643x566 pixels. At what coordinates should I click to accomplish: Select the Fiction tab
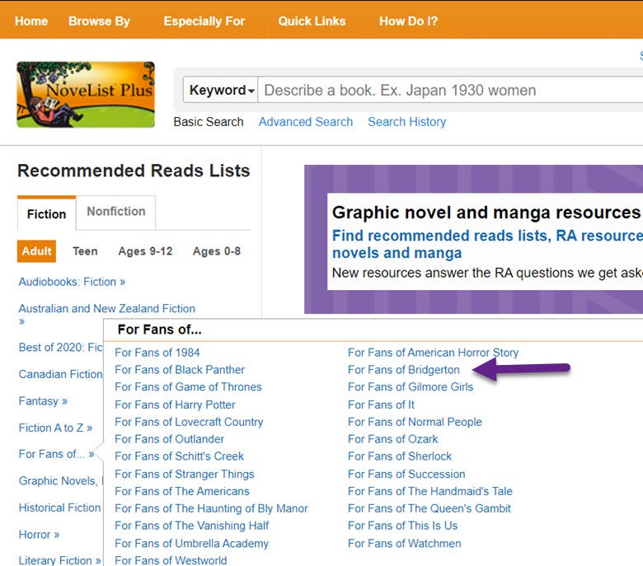(x=46, y=213)
